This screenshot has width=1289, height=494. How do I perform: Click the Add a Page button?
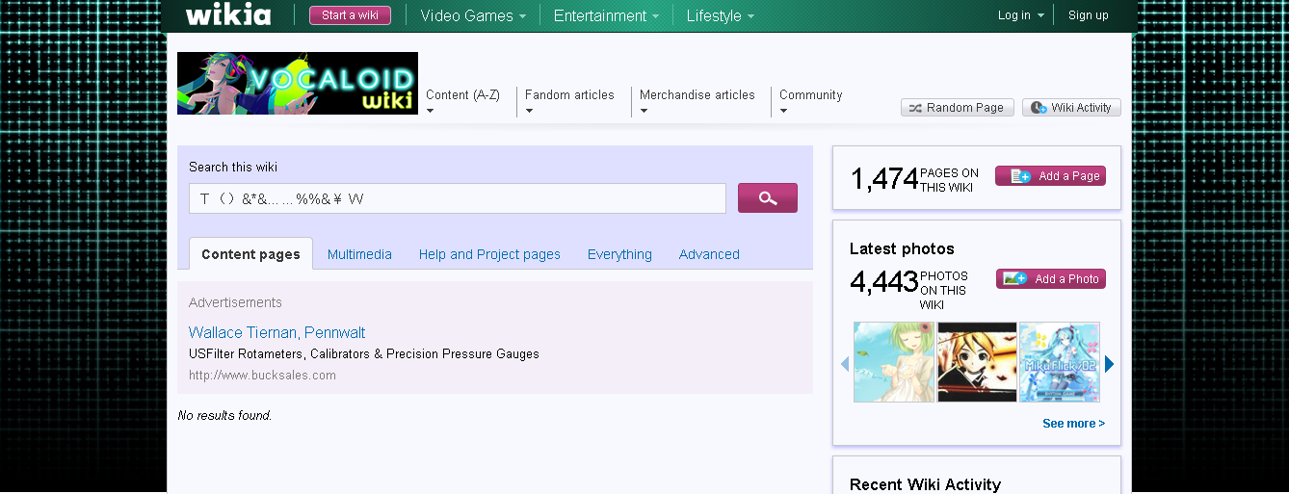(1050, 176)
